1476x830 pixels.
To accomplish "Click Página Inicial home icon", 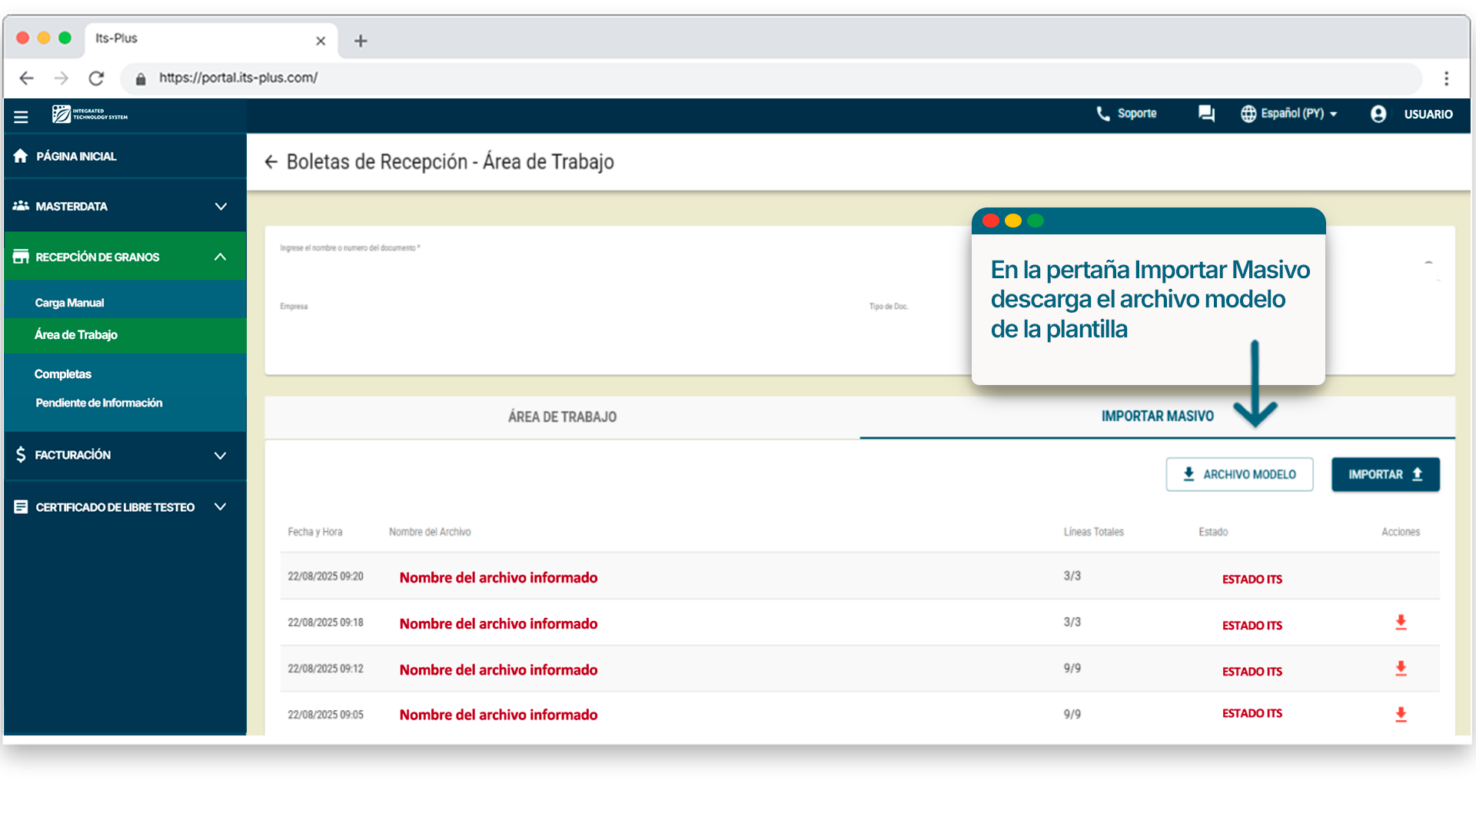I will click(21, 156).
